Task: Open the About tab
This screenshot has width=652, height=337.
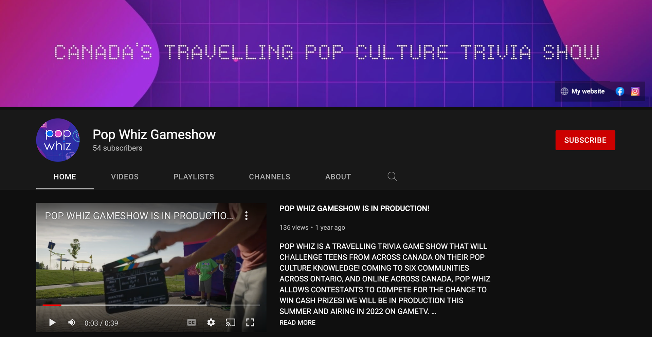Action: click(x=338, y=177)
